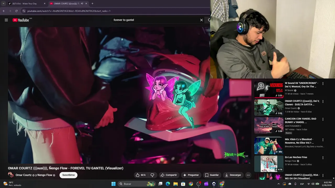Click the youtube.com URL address bar
This screenshot has height=188, width=335.
pyautogui.click(x=115, y=11)
